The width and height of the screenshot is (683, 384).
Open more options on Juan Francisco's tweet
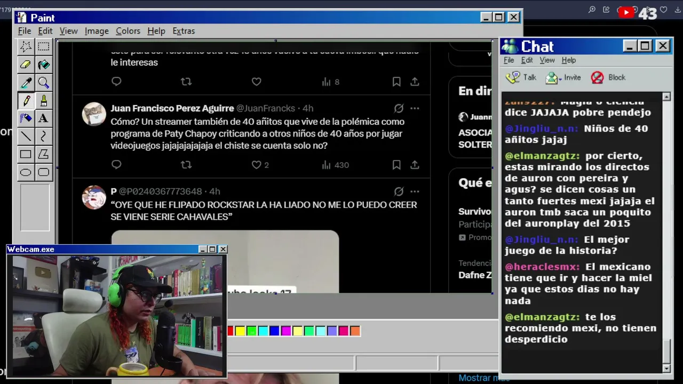[415, 108]
